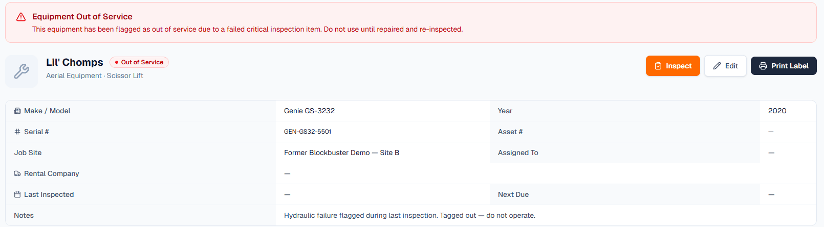
Task: Click the Aerial Equipment · Scissor Lift subtitle
Action: coord(95,75)
